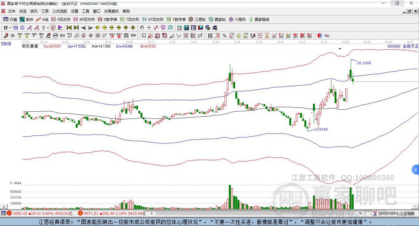Select the hand pan tool
419x226 pixels.
point(142,28)
